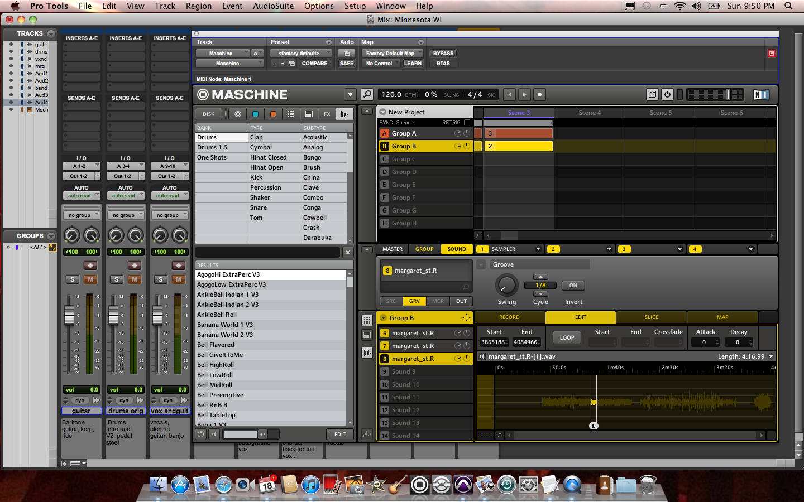Click the sample preview speaker icon
This screenshot has height=502, width=804.
482,356
